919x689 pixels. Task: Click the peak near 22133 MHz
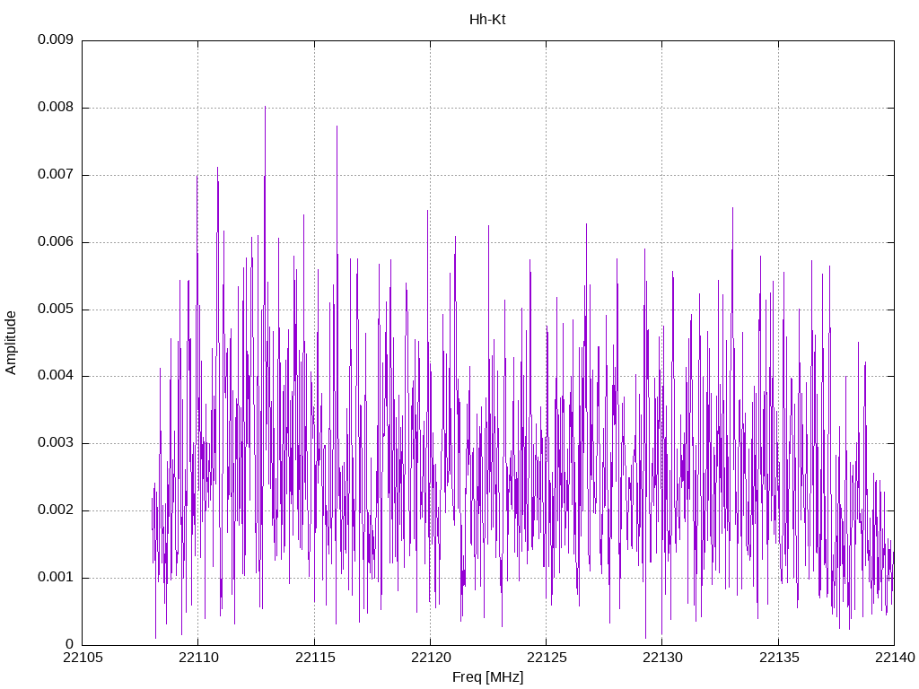pos(732,208)
